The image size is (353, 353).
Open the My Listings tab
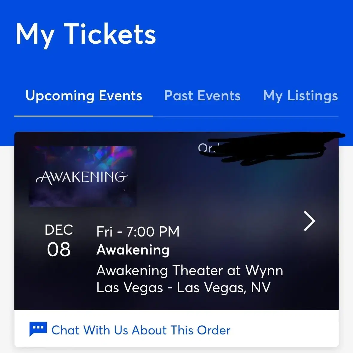(300, 96)
